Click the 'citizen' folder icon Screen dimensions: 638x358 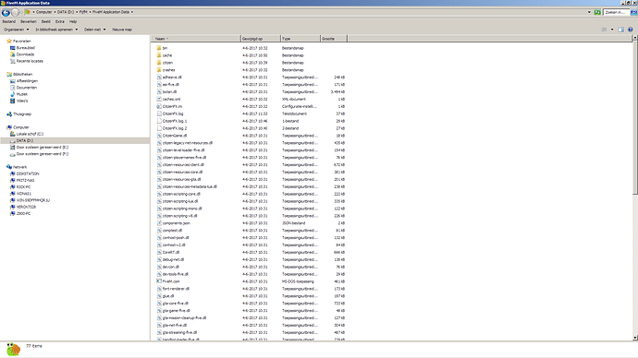pyautogui.click(x=159, y=63)
